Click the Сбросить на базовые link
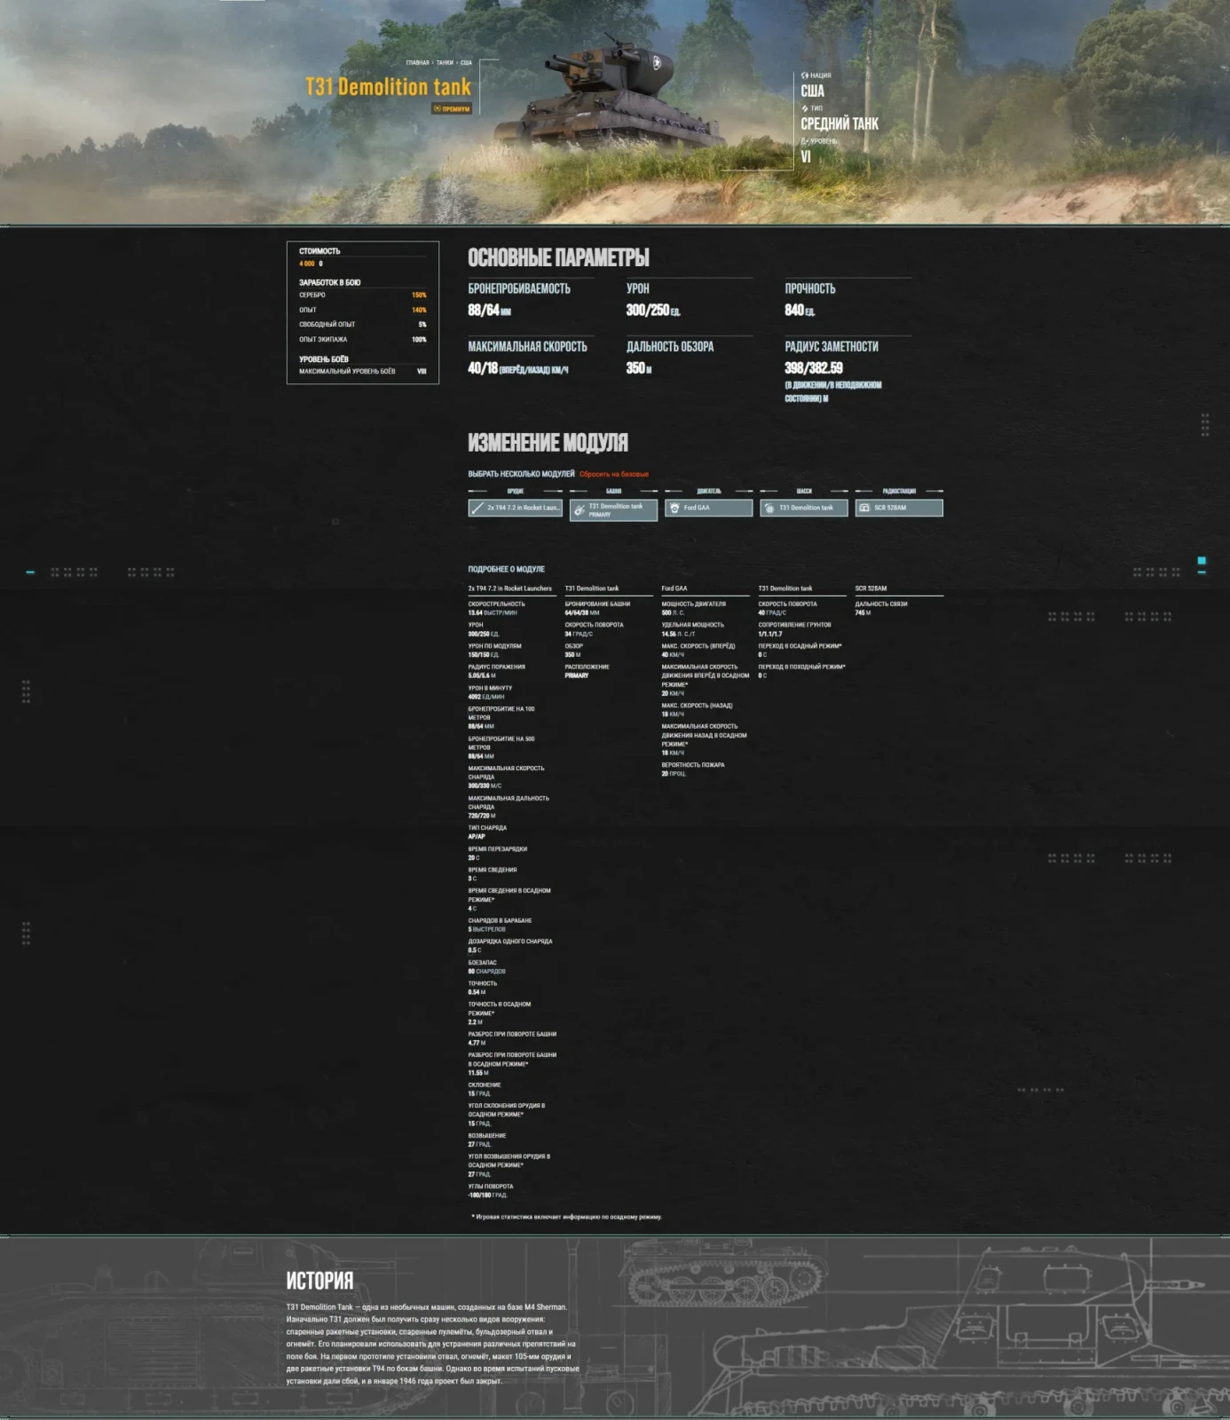Screen dimensions: 1230x1420 pyautogui.click(x=614, y=474)
